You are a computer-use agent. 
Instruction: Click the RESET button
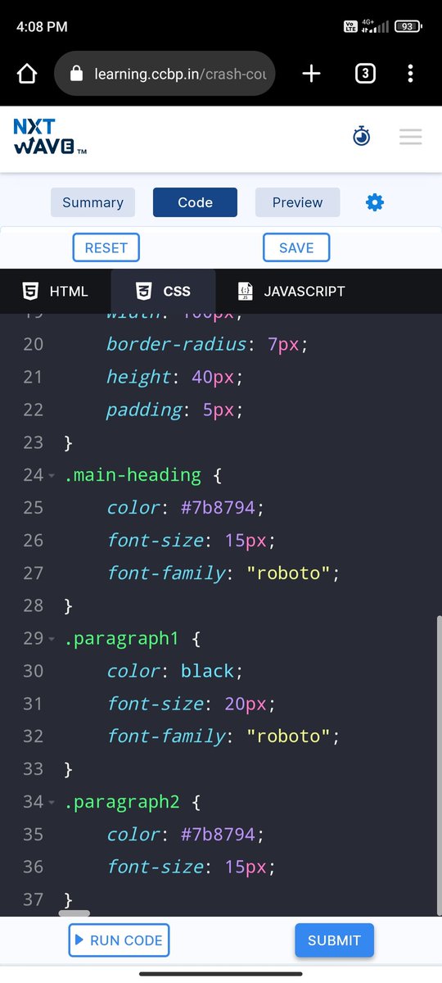tap(106, 247)
